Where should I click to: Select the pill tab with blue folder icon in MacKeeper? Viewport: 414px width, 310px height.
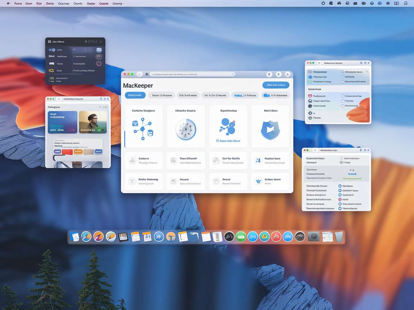[x=275, y=95]
